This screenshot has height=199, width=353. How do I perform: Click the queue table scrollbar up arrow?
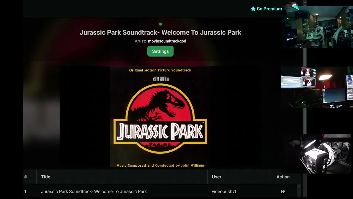(299, 187)
